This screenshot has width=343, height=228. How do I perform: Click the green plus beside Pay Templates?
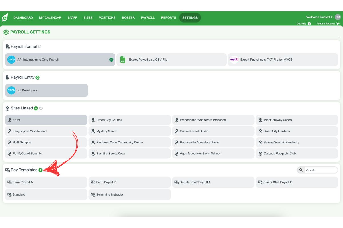40,170
